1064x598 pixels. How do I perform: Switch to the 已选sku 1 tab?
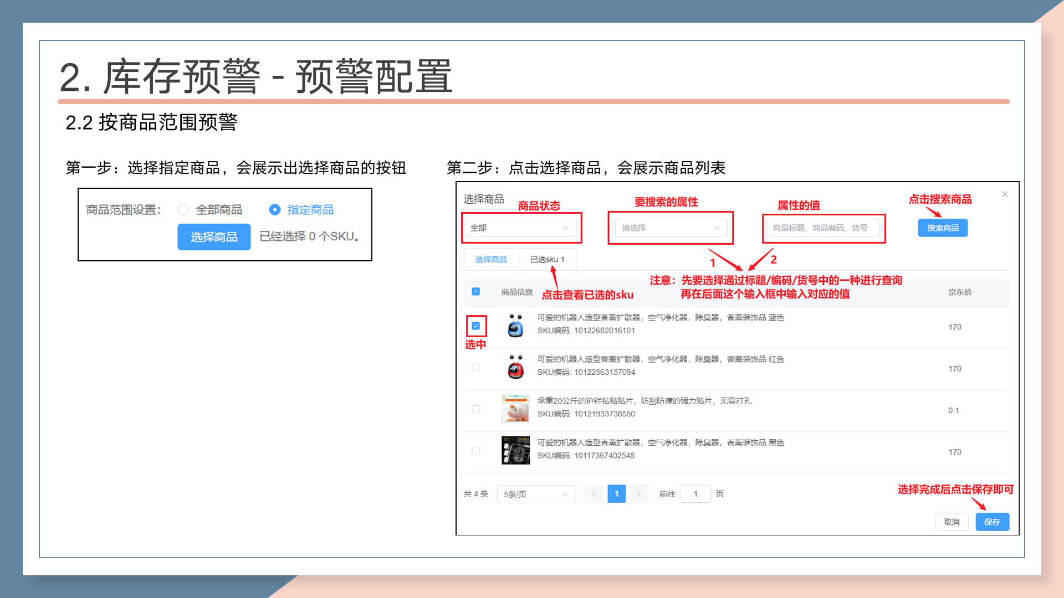[x=547, y=260]
